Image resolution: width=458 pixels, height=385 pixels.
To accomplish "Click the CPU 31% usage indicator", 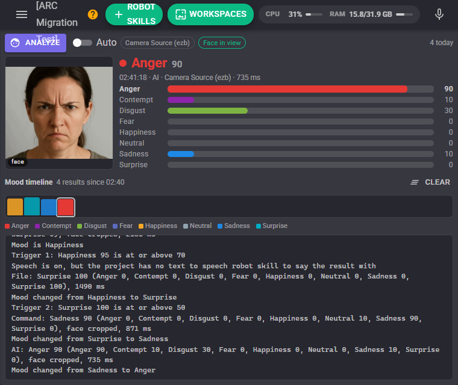I will click(293, 14).
